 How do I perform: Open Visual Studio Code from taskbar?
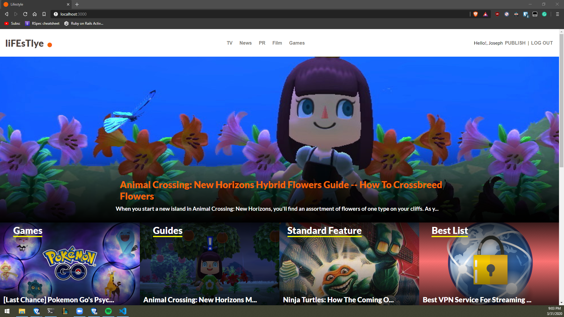click(x=123, y=311)
